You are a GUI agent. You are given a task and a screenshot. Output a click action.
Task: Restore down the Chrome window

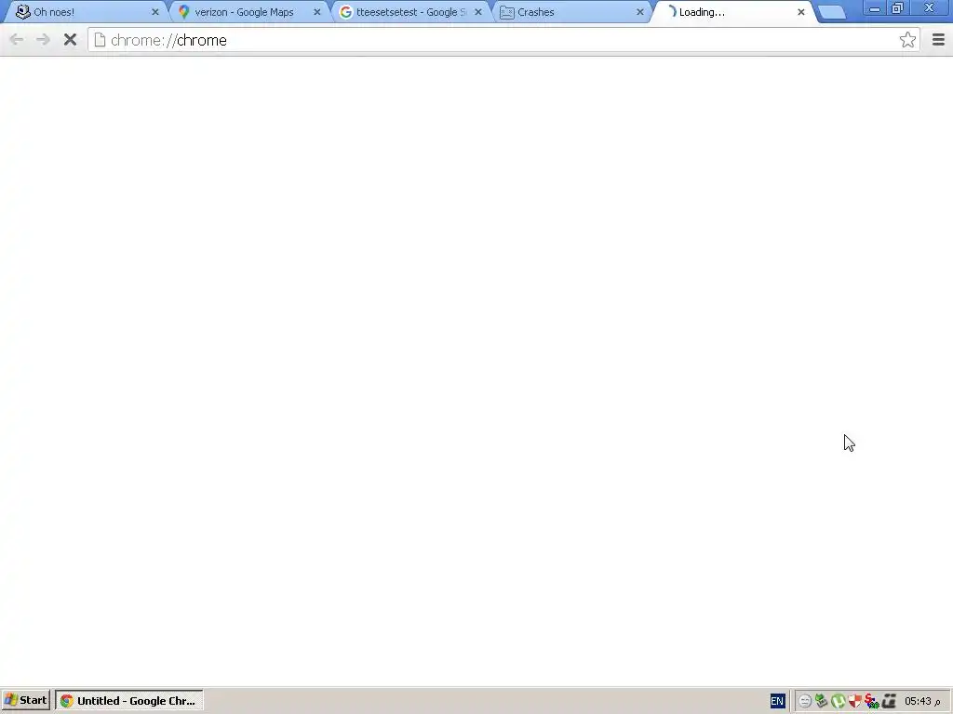pyautogui.click(x=898, y=7)
